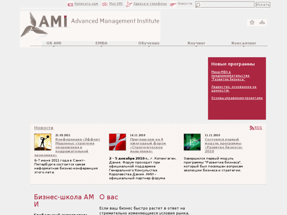
Task: Open the Мои AMI link
Action: click(x=116, y=4)
